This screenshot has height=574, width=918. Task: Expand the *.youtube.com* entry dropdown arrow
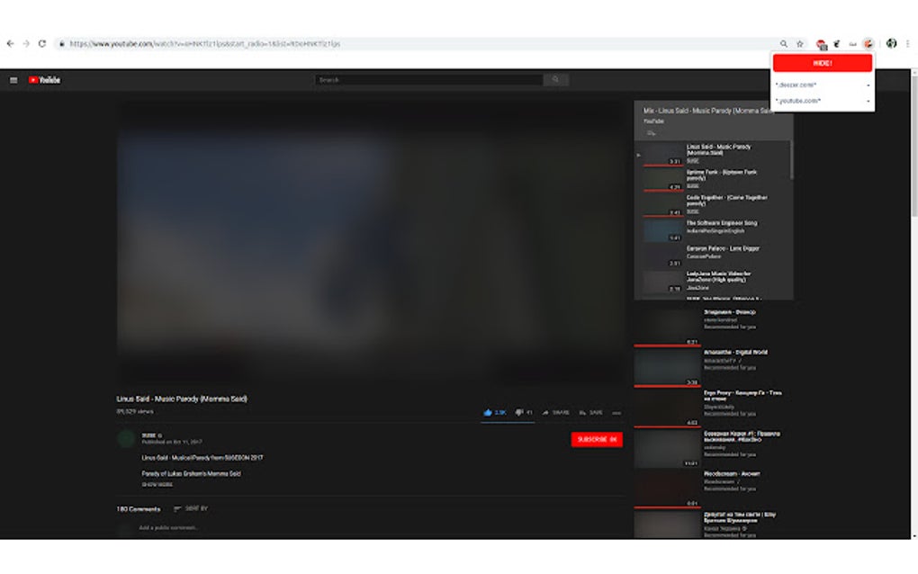point(868,102)
